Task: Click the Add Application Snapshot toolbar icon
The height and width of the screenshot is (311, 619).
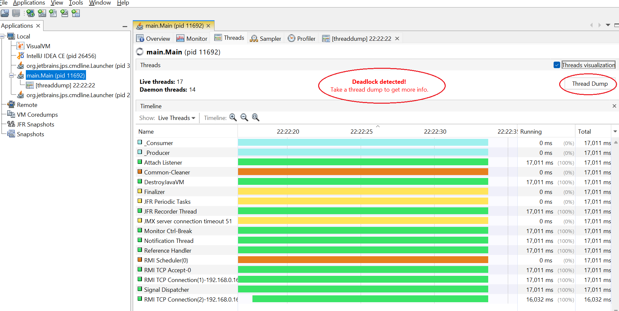Action: click(76, 13)
